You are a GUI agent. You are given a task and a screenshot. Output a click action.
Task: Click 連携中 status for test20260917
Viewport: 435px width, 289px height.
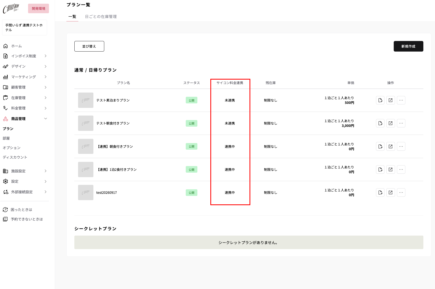tap(230, 192)
